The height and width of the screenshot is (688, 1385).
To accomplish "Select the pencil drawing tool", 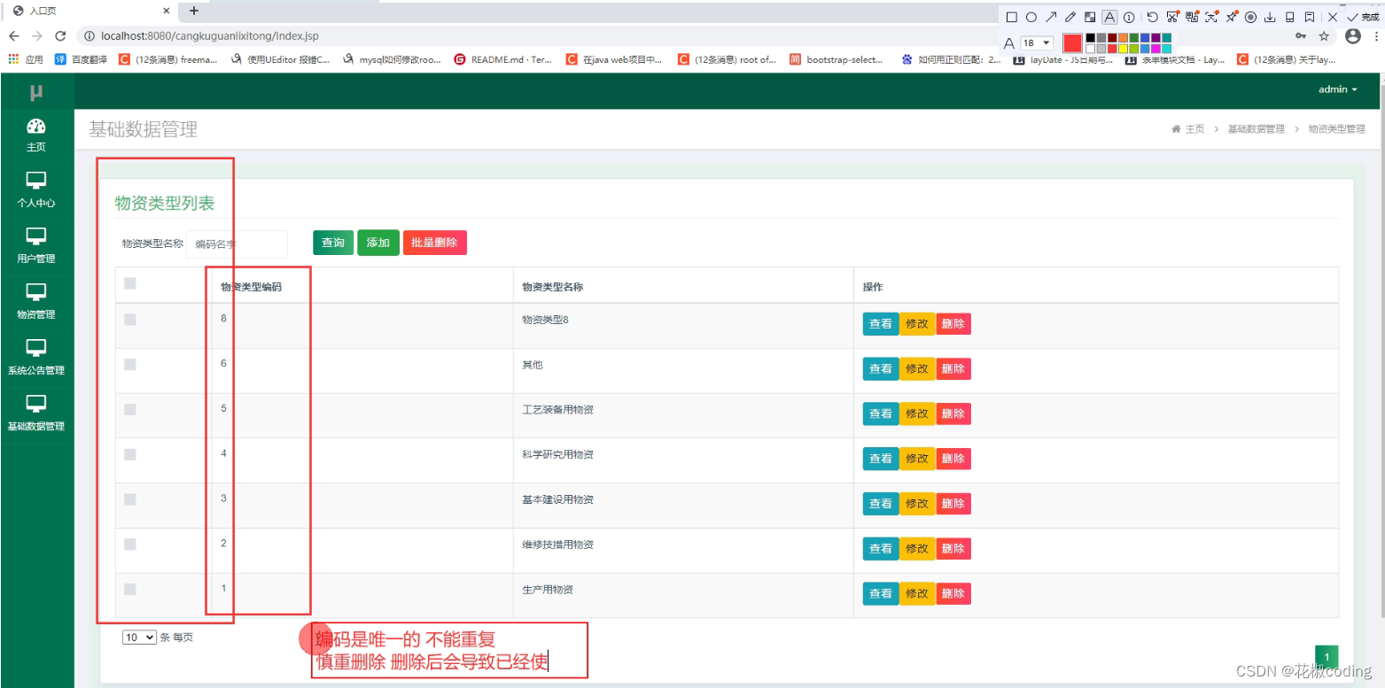I will click(1070, 17).
